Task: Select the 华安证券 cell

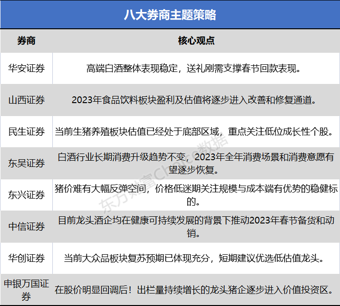Action: coord(26,68)
